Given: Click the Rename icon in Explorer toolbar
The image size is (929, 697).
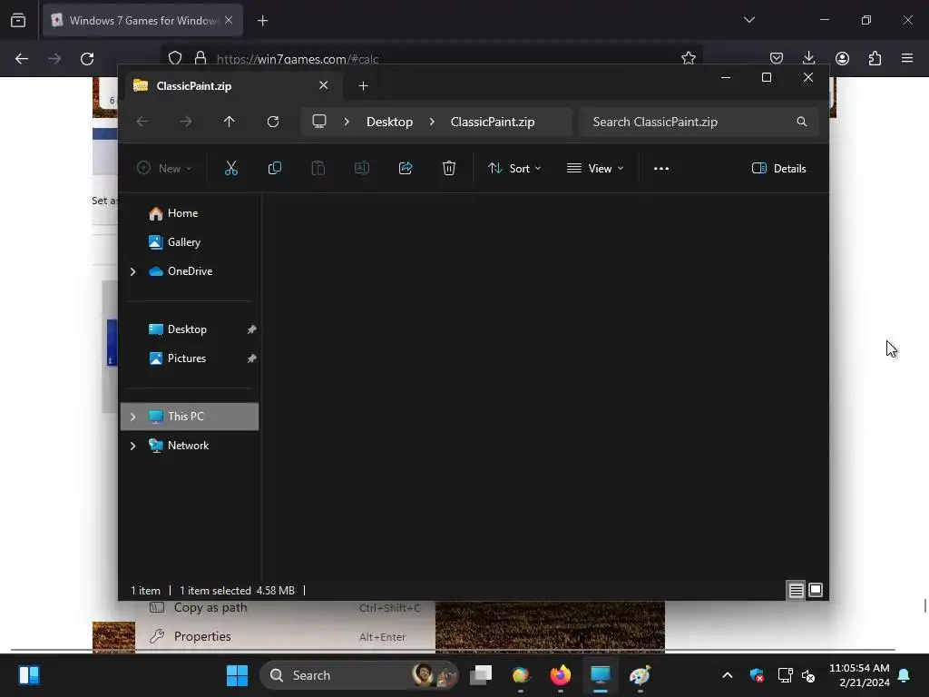Looking at the screenshot, I should [361, 168].
